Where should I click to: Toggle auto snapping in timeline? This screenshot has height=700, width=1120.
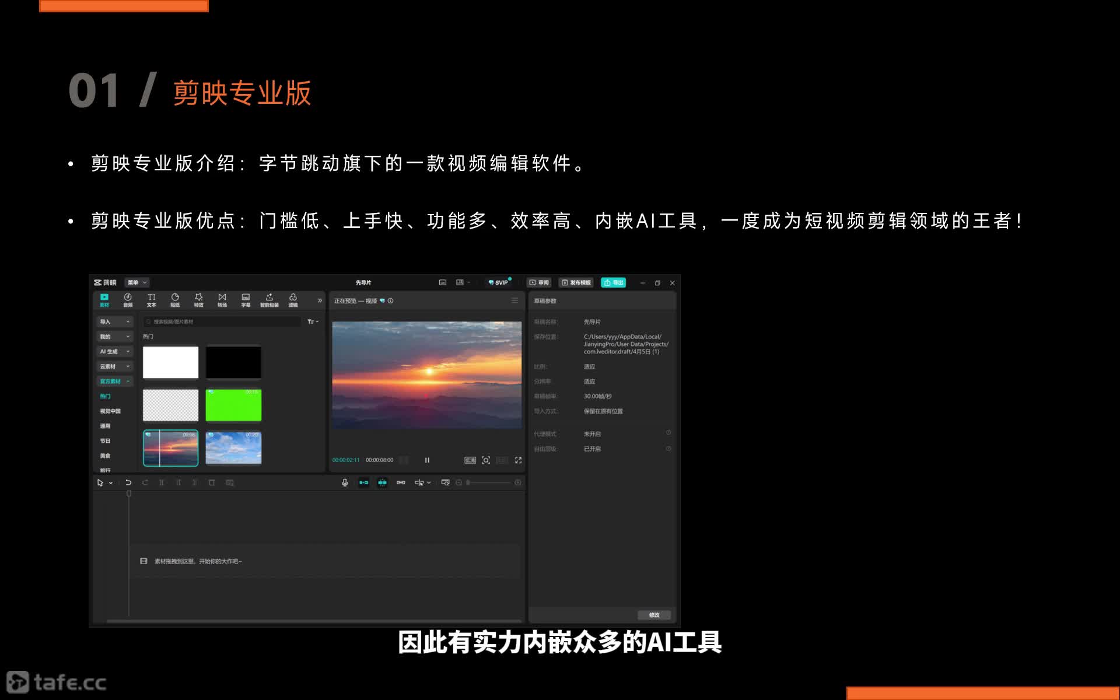pyautogui.click(x=382, y=482)
